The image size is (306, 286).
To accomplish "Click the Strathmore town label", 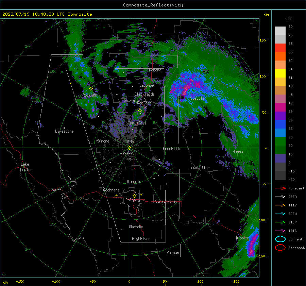I will click(165, 201).
